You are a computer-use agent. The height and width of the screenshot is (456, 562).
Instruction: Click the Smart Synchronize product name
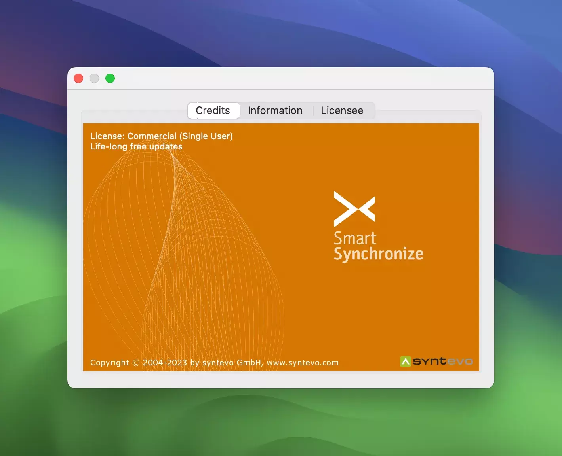point(379,246)
